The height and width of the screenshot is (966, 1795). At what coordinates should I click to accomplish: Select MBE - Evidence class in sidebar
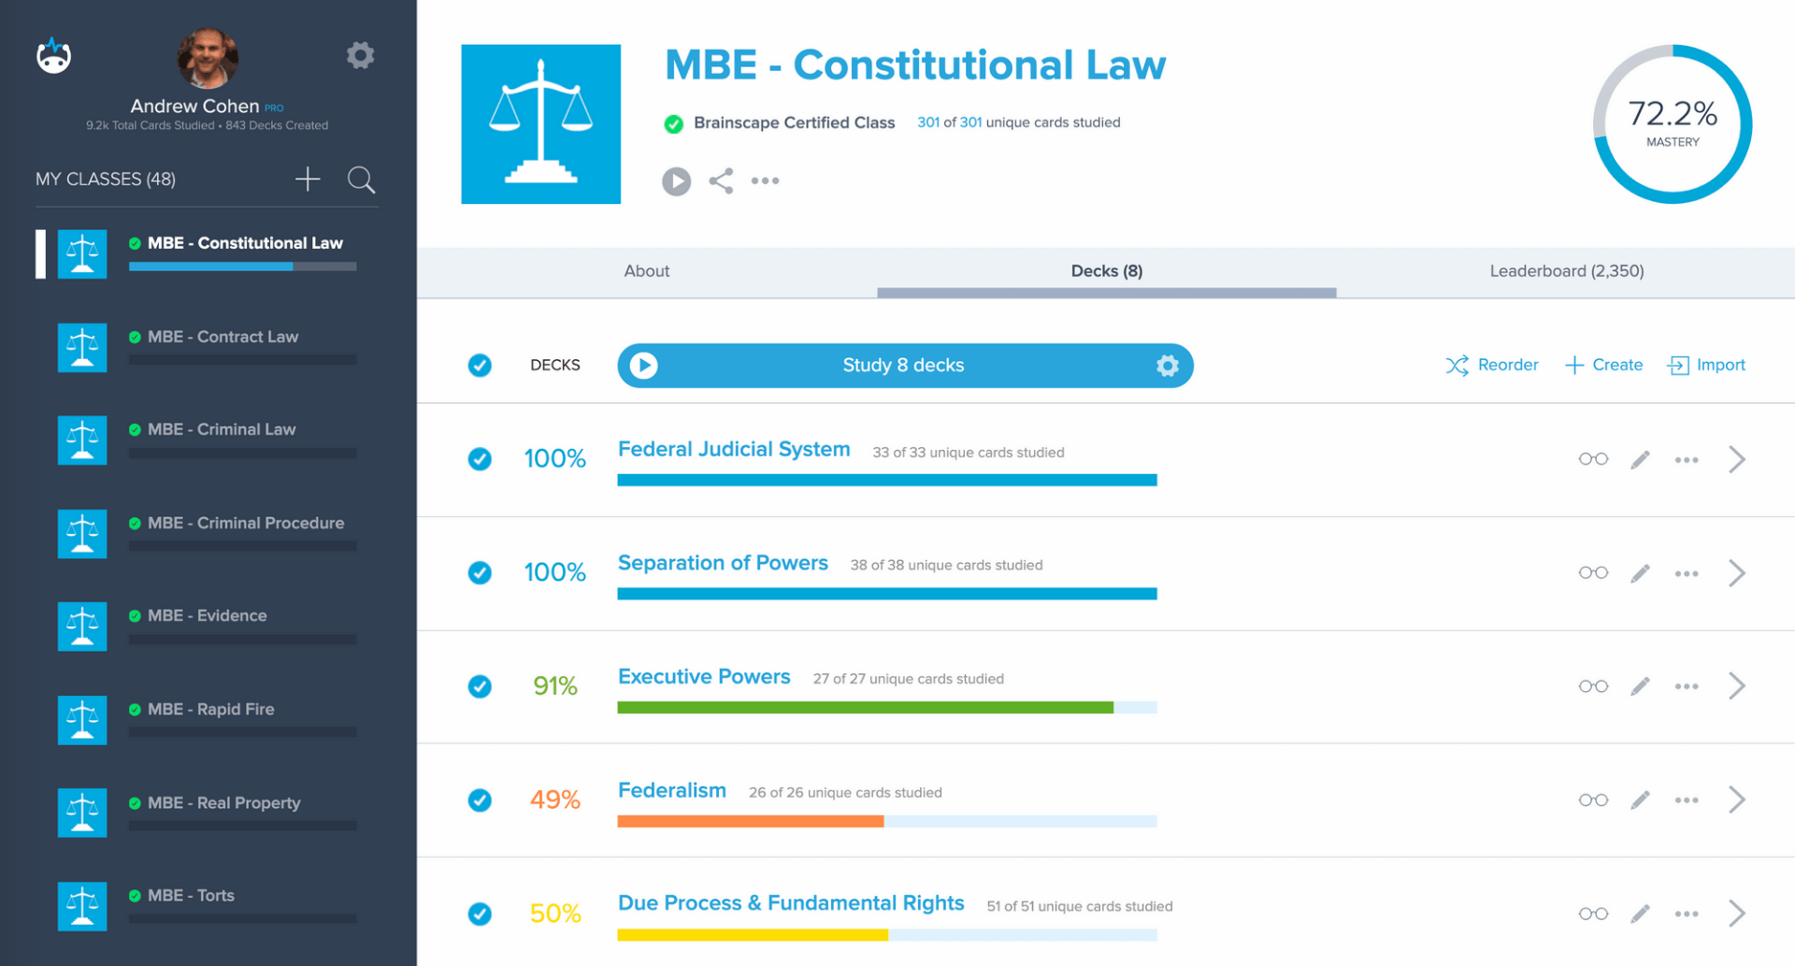[207, 616]
